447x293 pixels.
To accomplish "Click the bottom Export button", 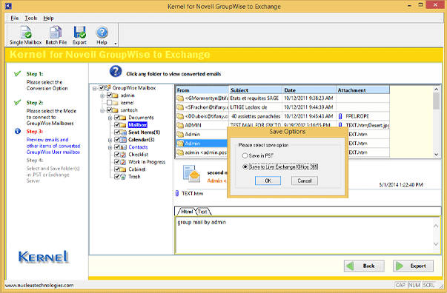I will pyautogui.click(x=414, y=266).
